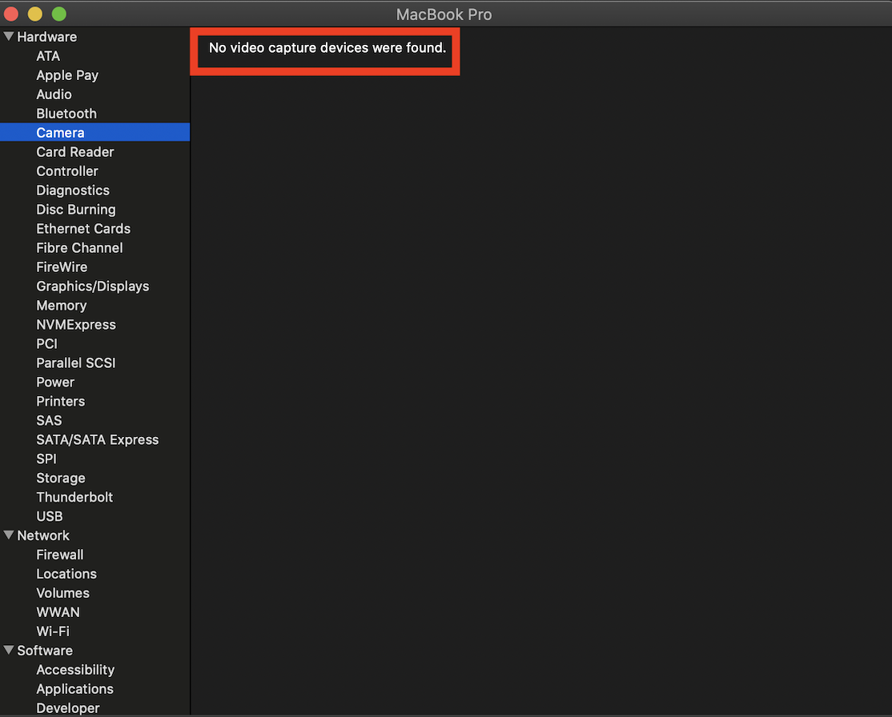Show Power information
Viewport: 892px width, 717px height.
55,382
